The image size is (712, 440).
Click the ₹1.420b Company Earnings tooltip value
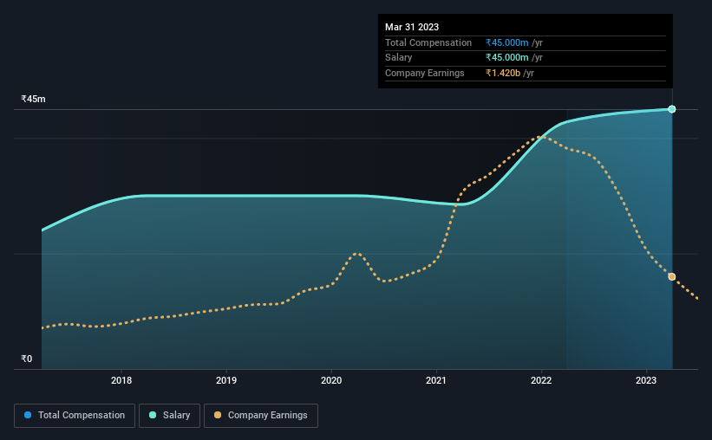(x=503, y=73)
